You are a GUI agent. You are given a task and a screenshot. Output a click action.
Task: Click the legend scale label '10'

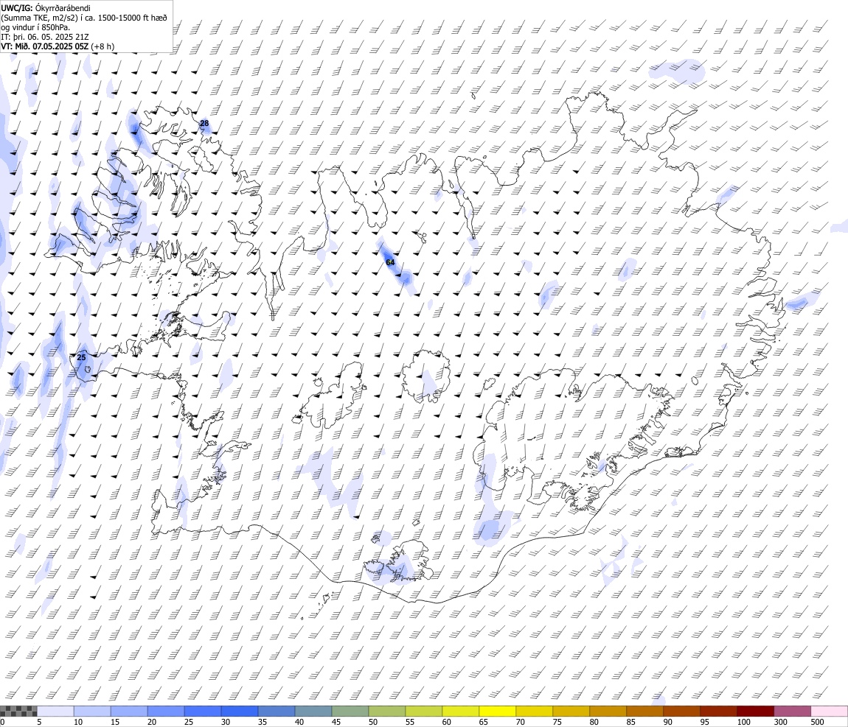click(78, 722)
